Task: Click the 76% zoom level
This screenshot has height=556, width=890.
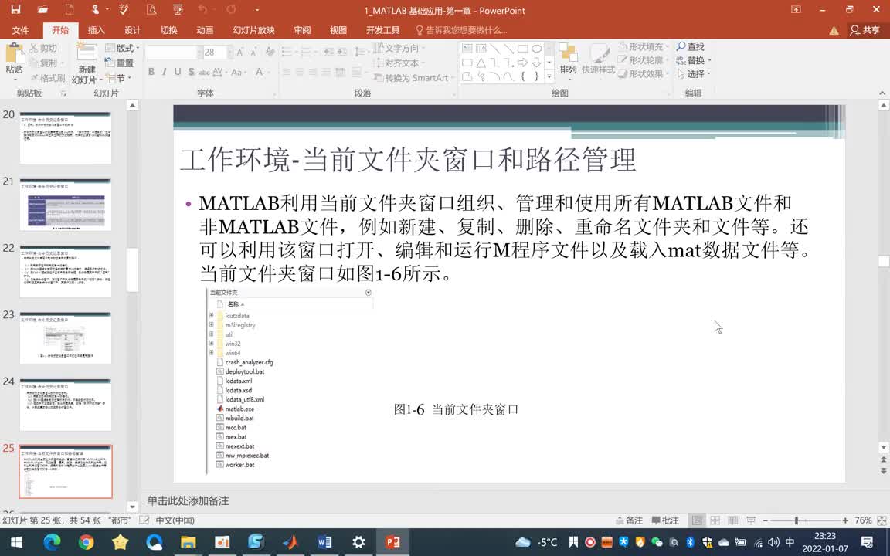Action: point(863,520)
